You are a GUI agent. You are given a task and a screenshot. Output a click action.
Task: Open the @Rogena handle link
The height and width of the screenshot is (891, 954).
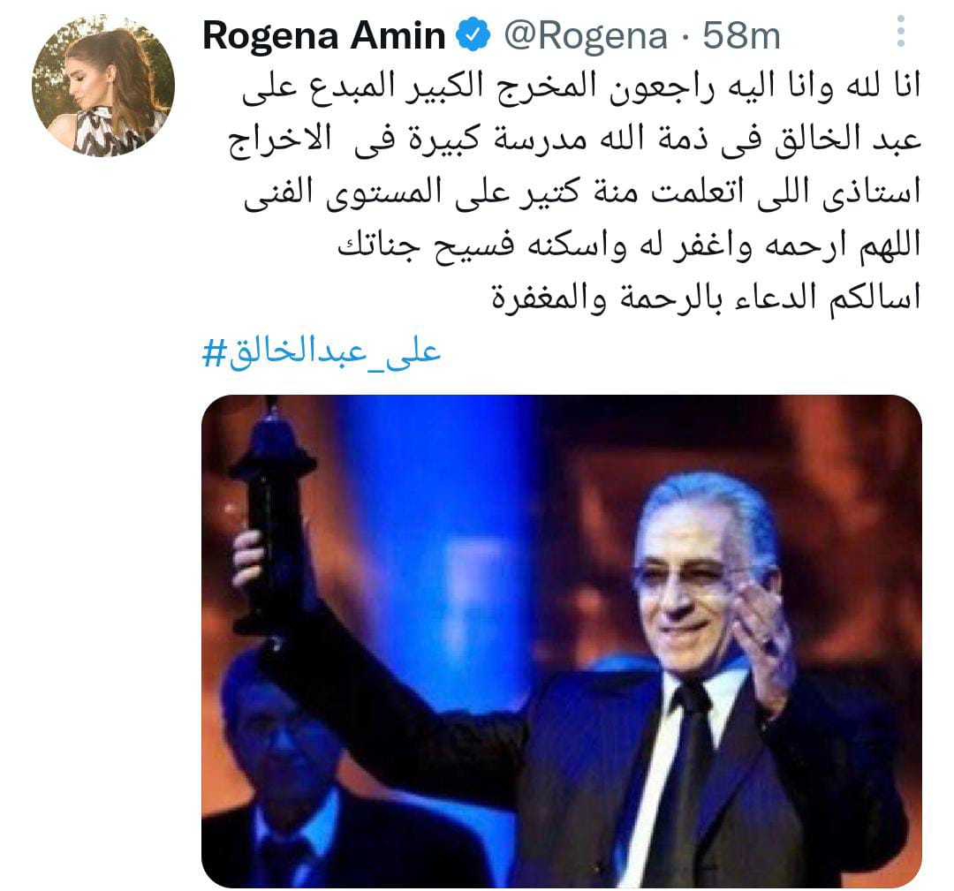(x=586, y=36)
